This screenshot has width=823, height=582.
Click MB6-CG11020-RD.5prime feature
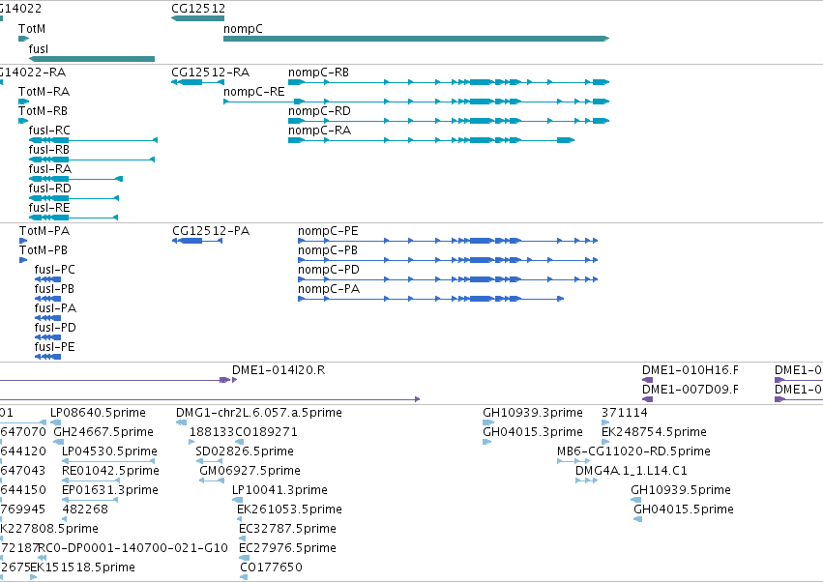(573, 461)
